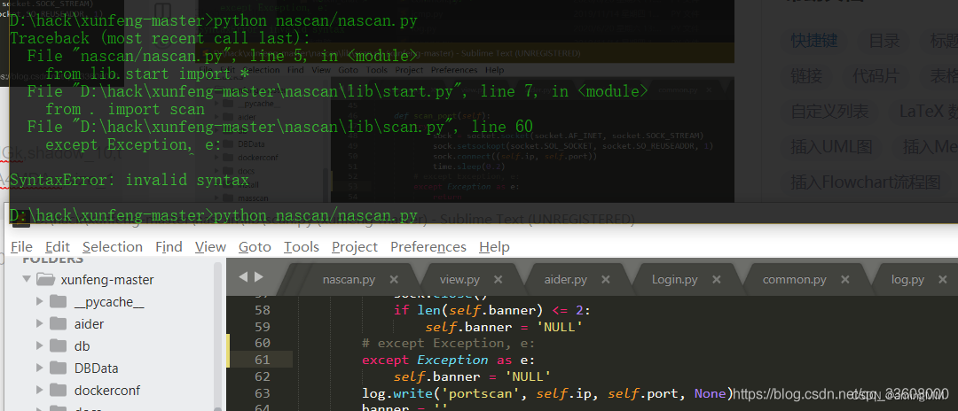Viewport: 958px width, 411px height.
Task: Switch to the common.py tab in front window
Action: pos(794,280)
